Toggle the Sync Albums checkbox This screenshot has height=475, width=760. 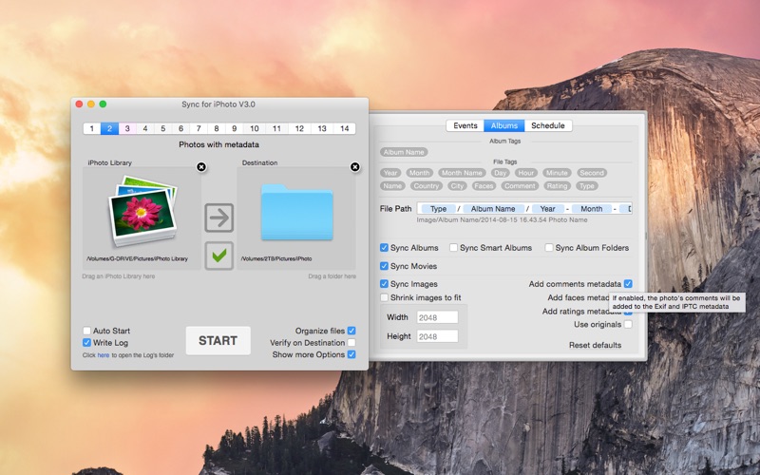click(384, 248)
